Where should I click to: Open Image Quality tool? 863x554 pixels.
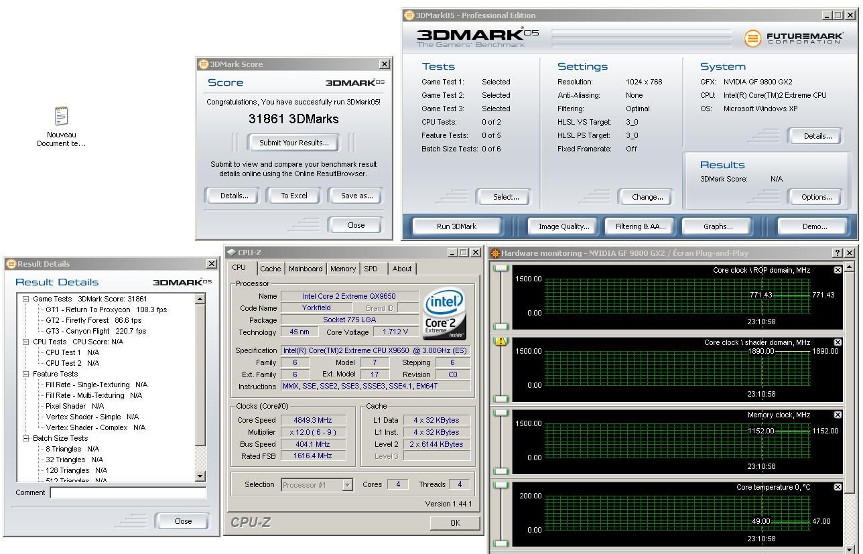coord(564,226)
